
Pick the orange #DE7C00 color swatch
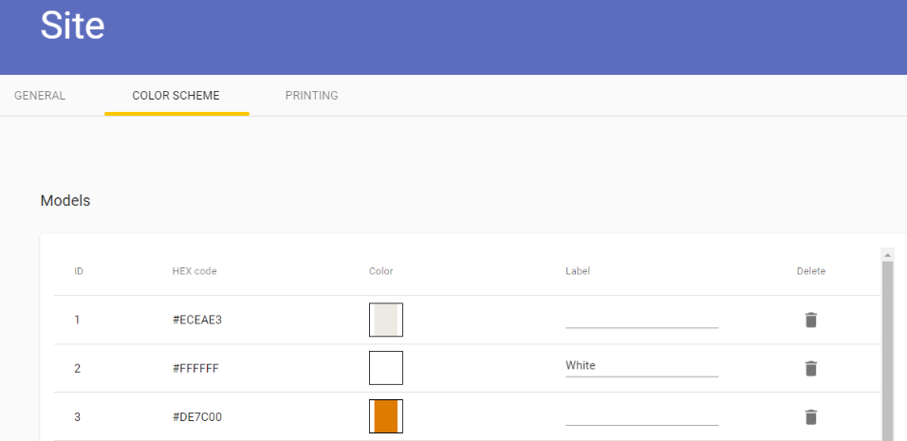(386, 416)
